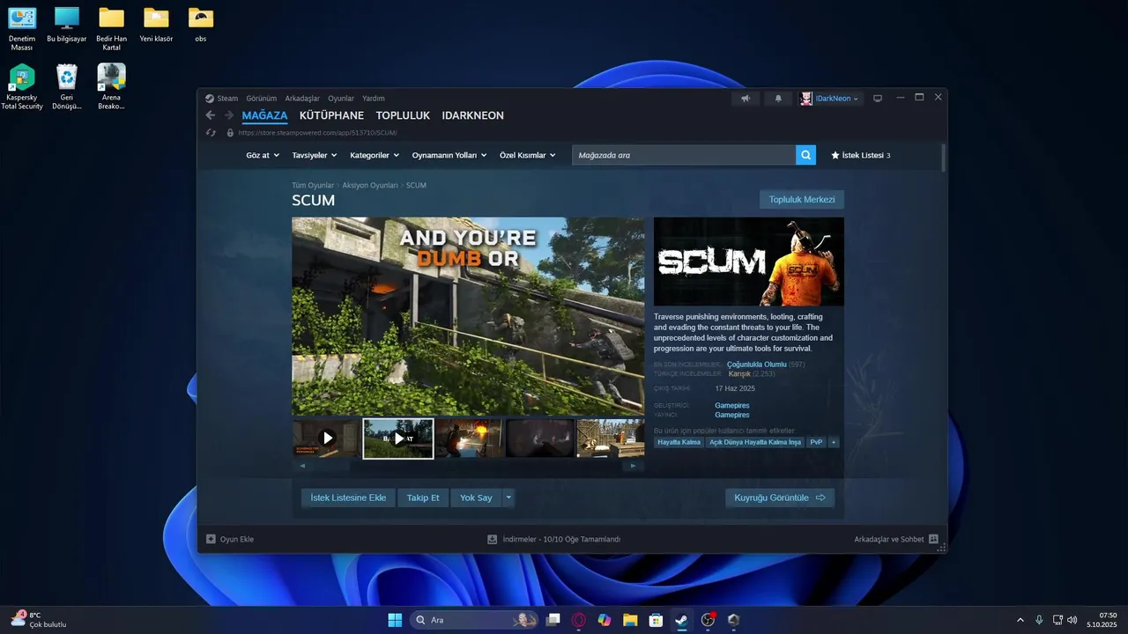Image resolution: width=1128 pixels, height=634 pixels.
Task: Open the Gamepires developer link
Action: tap(732, 405)
